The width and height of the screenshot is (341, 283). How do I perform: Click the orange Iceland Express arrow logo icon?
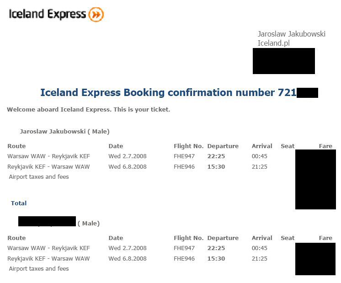[x=96, y=15]
